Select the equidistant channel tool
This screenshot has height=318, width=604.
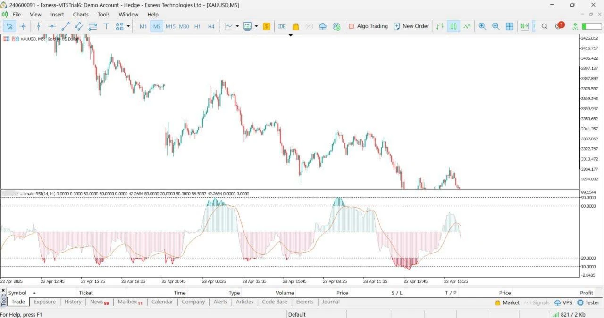79,26
